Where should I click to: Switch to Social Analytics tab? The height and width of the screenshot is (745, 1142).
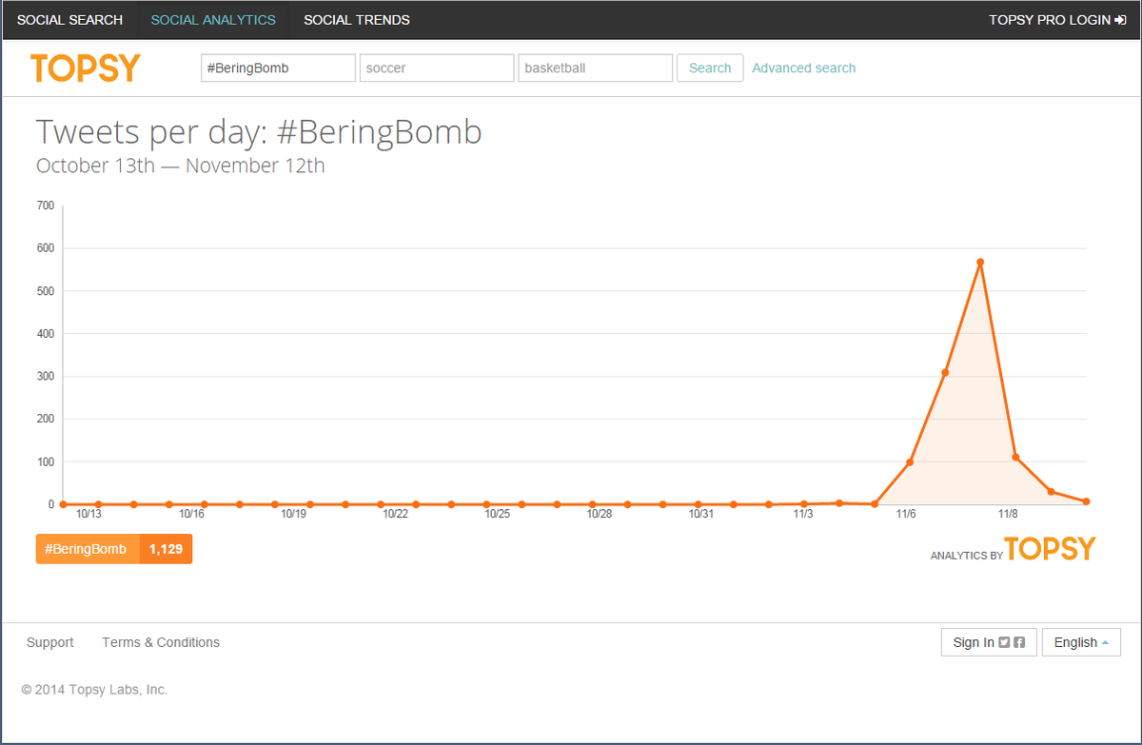point(213,20)
